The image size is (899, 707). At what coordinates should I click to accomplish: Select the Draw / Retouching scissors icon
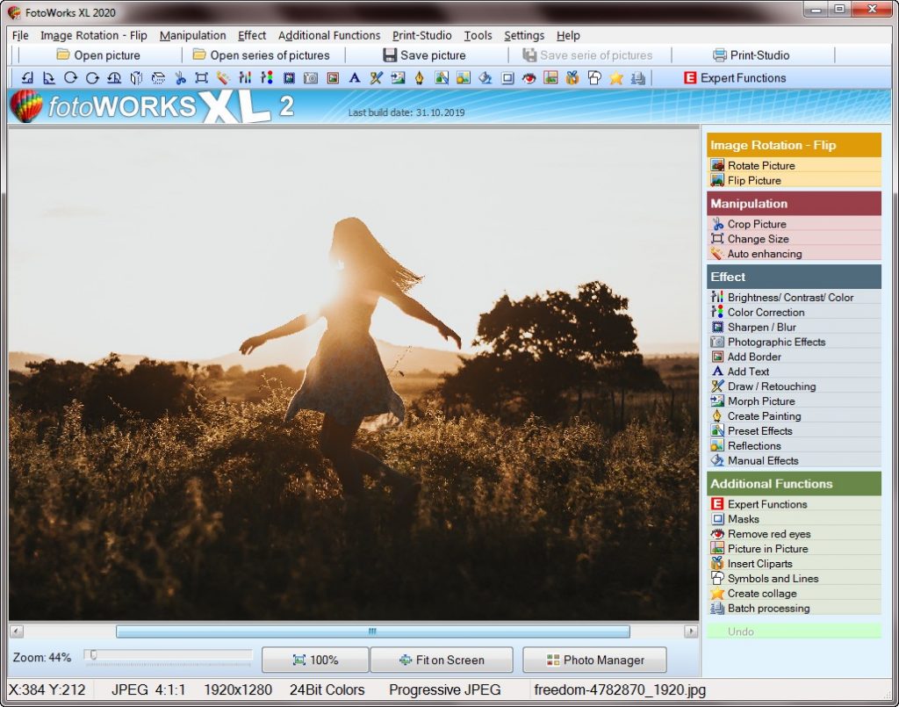pos(377,77)
